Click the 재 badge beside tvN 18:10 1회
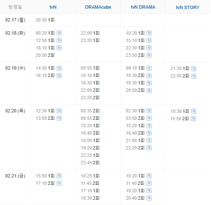The height and width of the screenshot is (205, 211). 59,48
